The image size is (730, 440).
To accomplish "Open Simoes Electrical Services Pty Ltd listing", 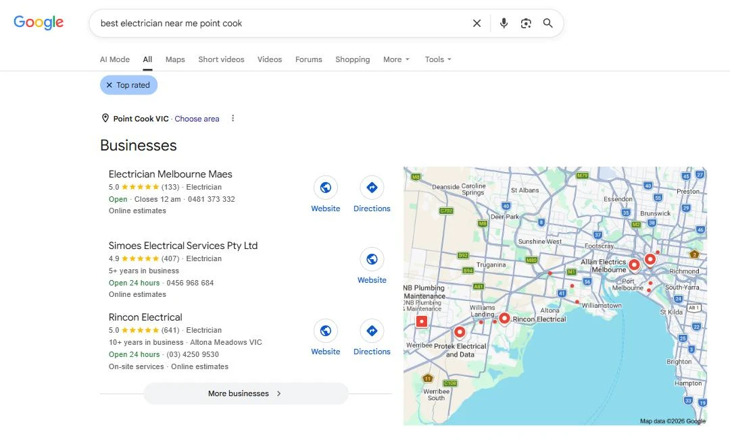I will (183, 246).
